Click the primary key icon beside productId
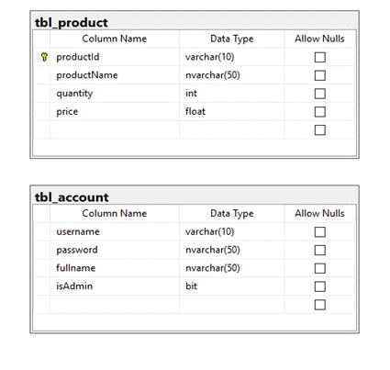Screen dimensions: 390x370 (44, 57)
